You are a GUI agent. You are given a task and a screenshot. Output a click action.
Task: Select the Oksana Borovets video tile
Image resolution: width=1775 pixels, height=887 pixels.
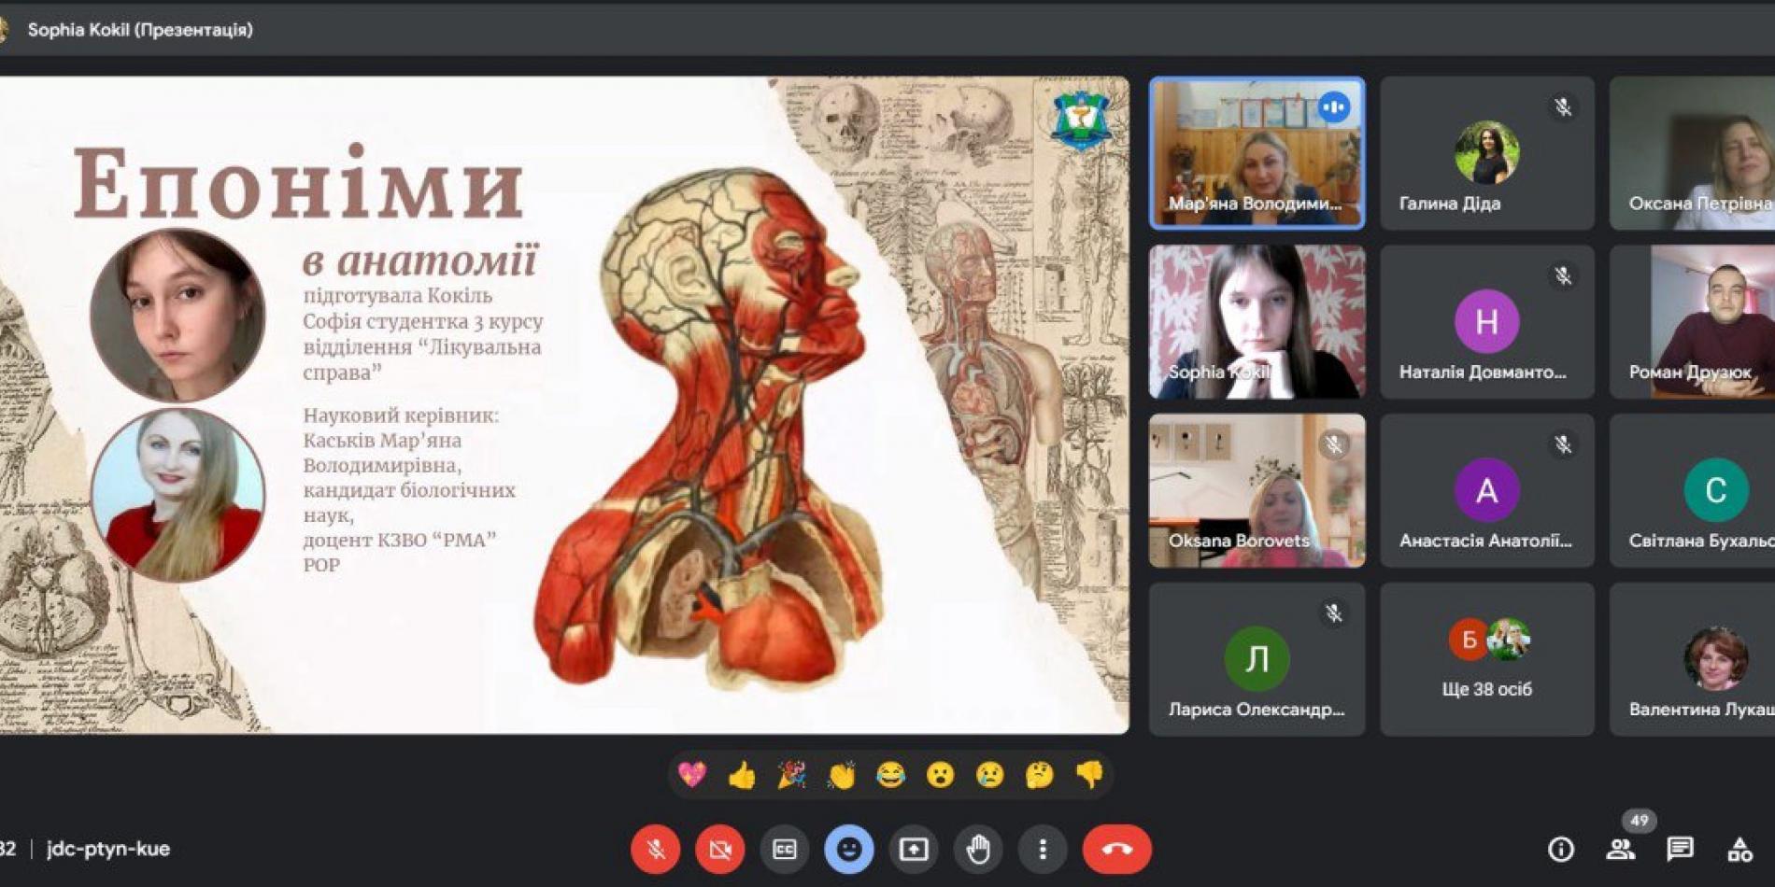[x=1257, y=491]
